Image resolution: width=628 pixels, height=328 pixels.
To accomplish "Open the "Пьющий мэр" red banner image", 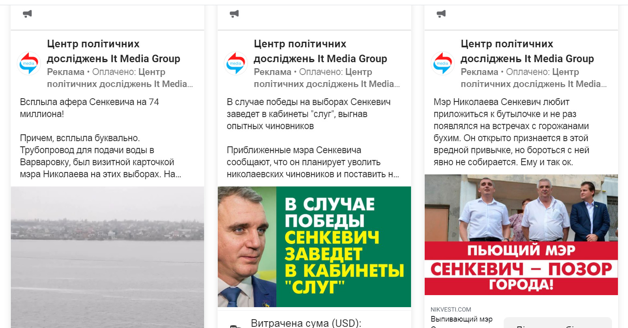I will click(x=521, y=235).
